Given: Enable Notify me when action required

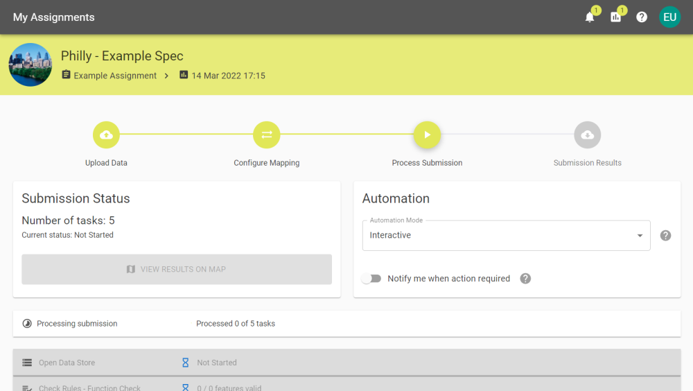Looking at the screenshot, I should 371,279.
